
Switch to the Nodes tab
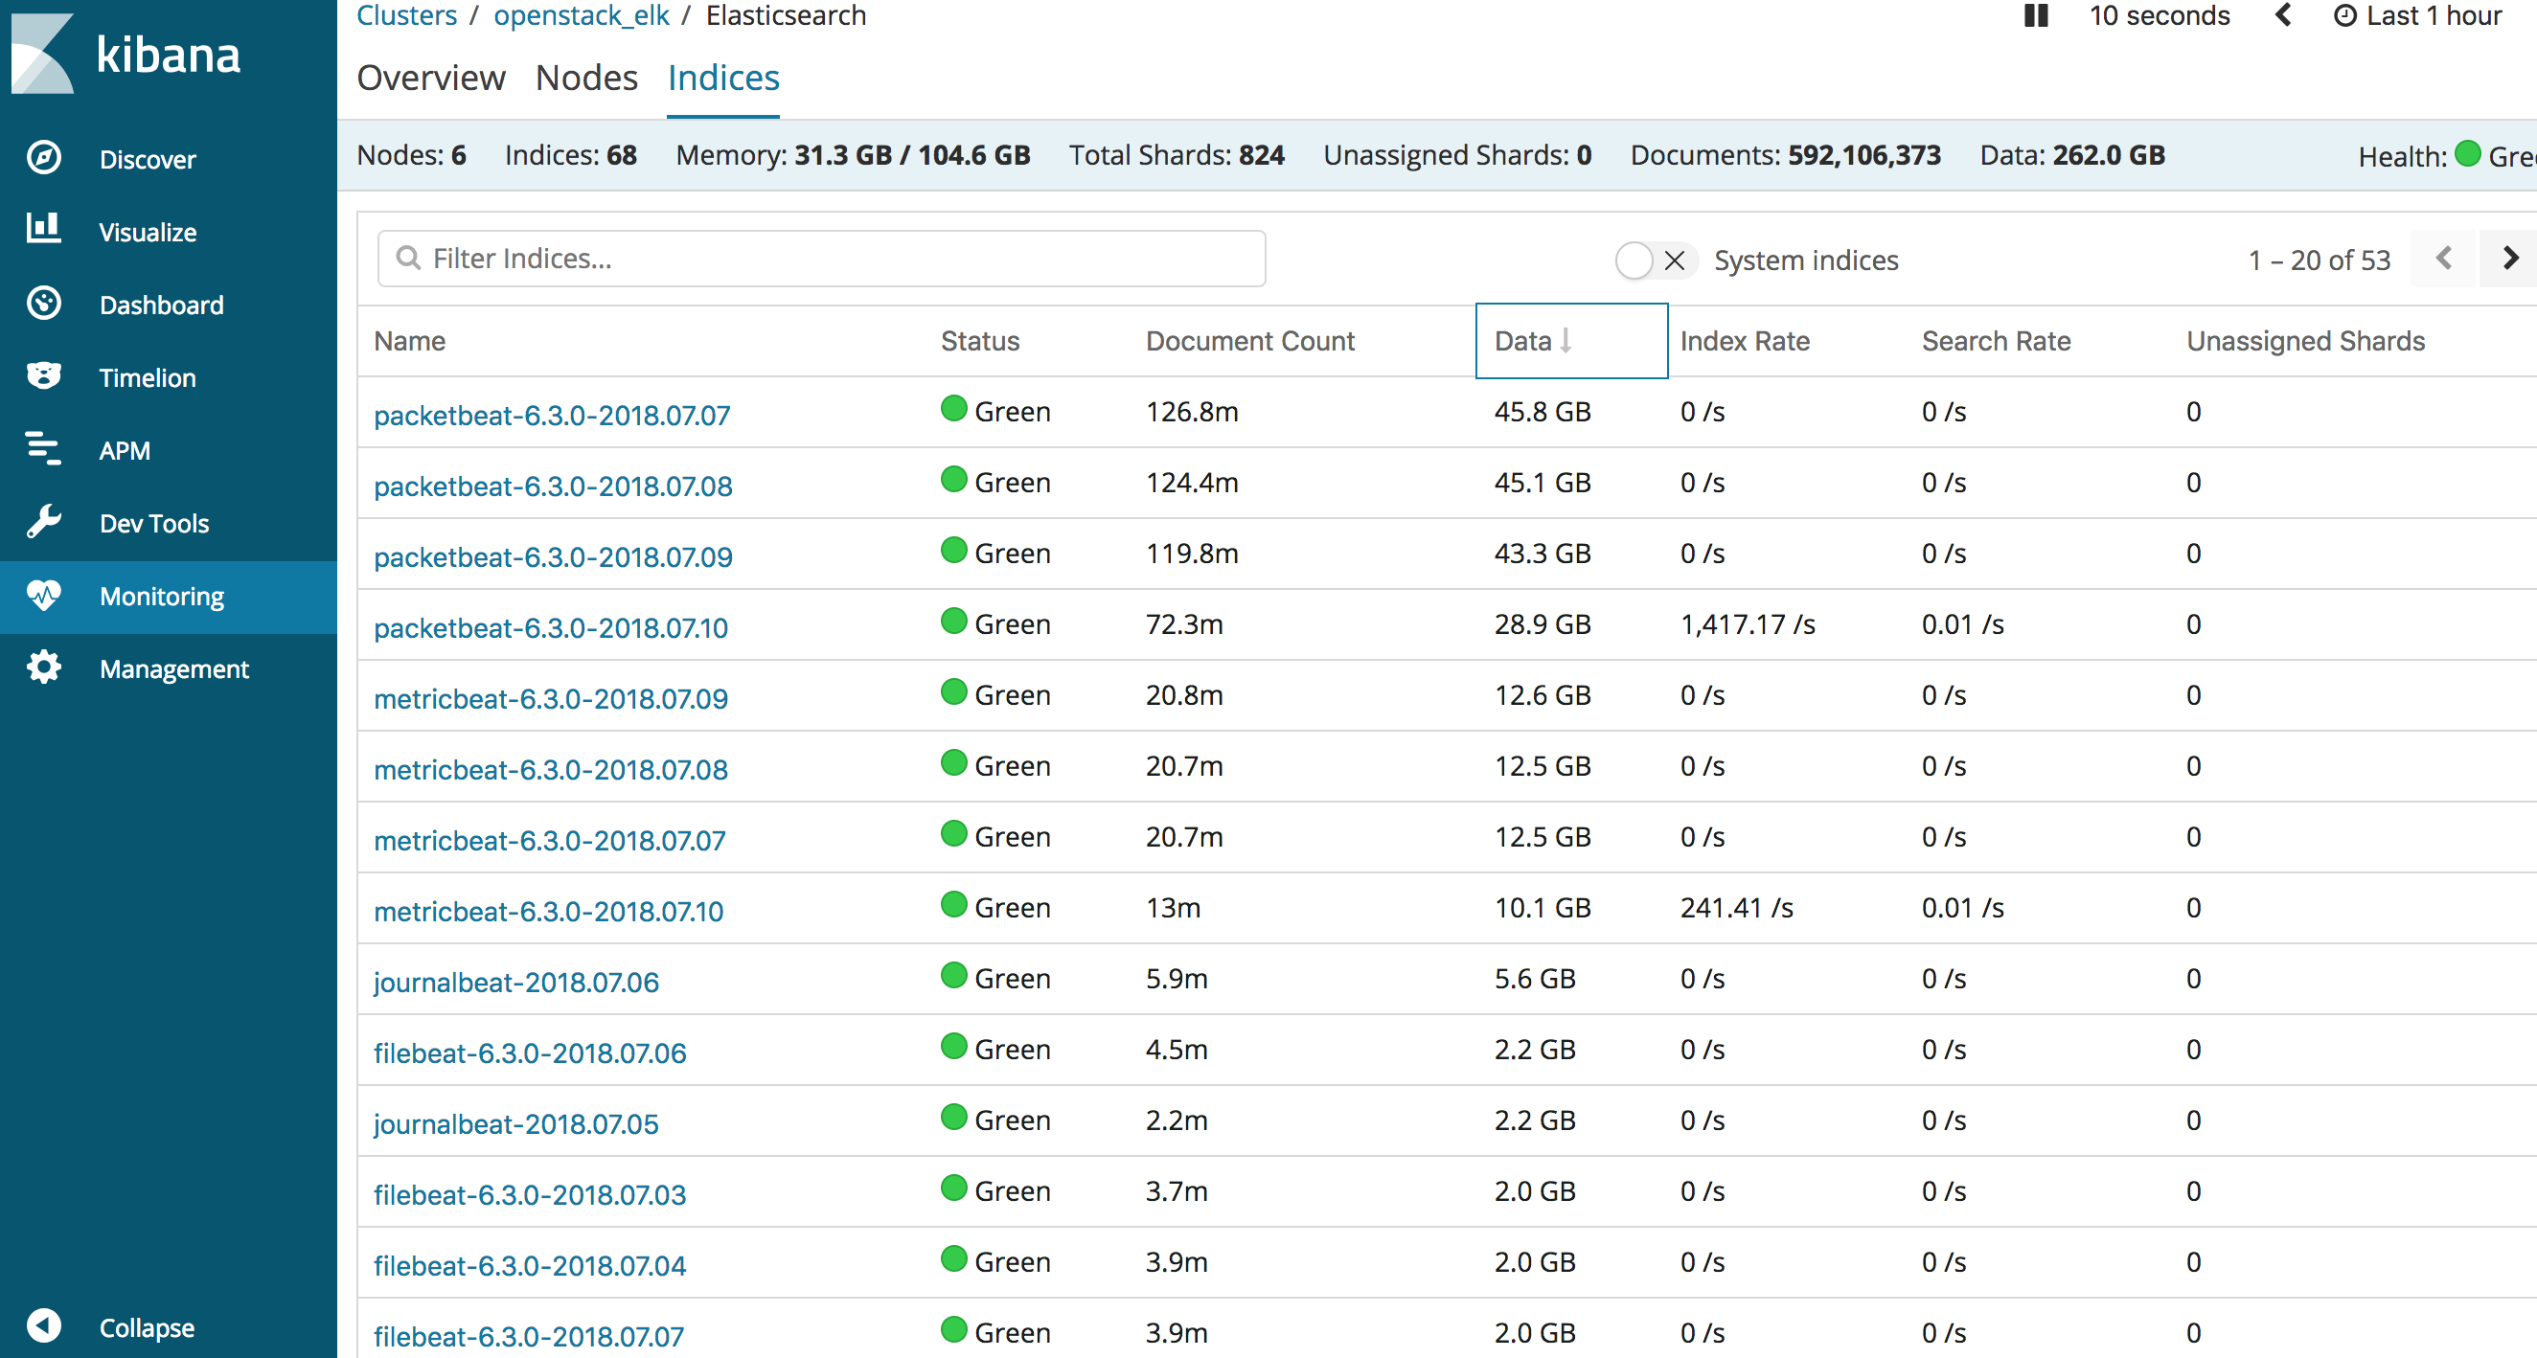(x=587, y=78)
